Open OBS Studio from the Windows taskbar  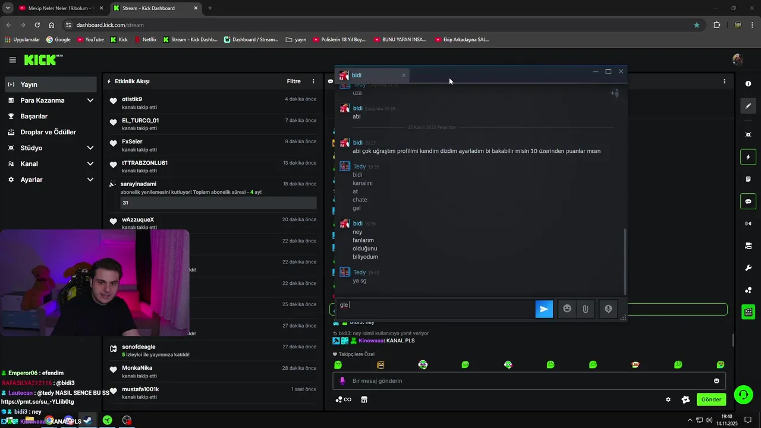(x=127, y=420)
